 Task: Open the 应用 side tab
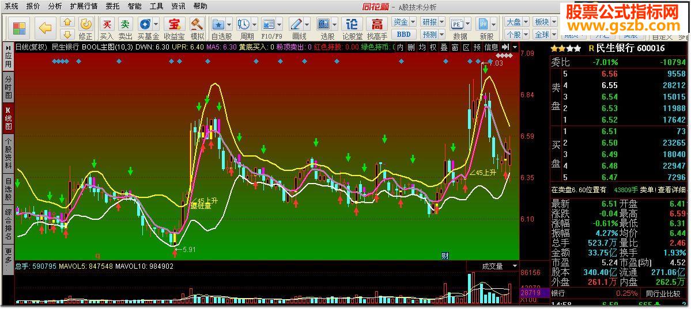9,56
